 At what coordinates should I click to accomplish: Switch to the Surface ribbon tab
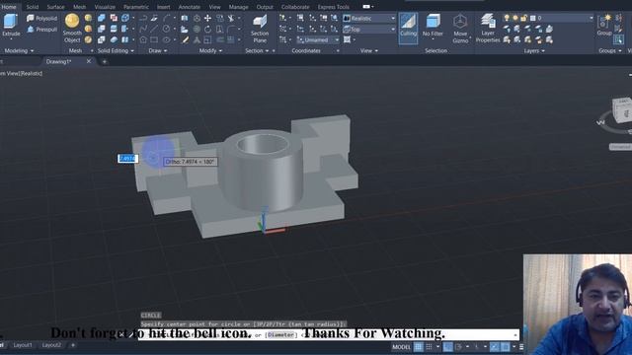pos(55,7)
